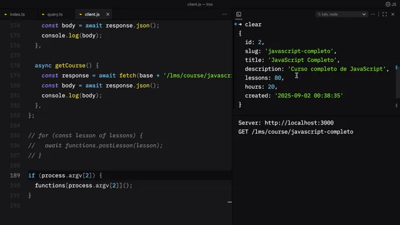The width and height of the screenshot is (400, 225).
Task: Click 'functions[process.argv[2]]();' line
Action: click(84, 186)
